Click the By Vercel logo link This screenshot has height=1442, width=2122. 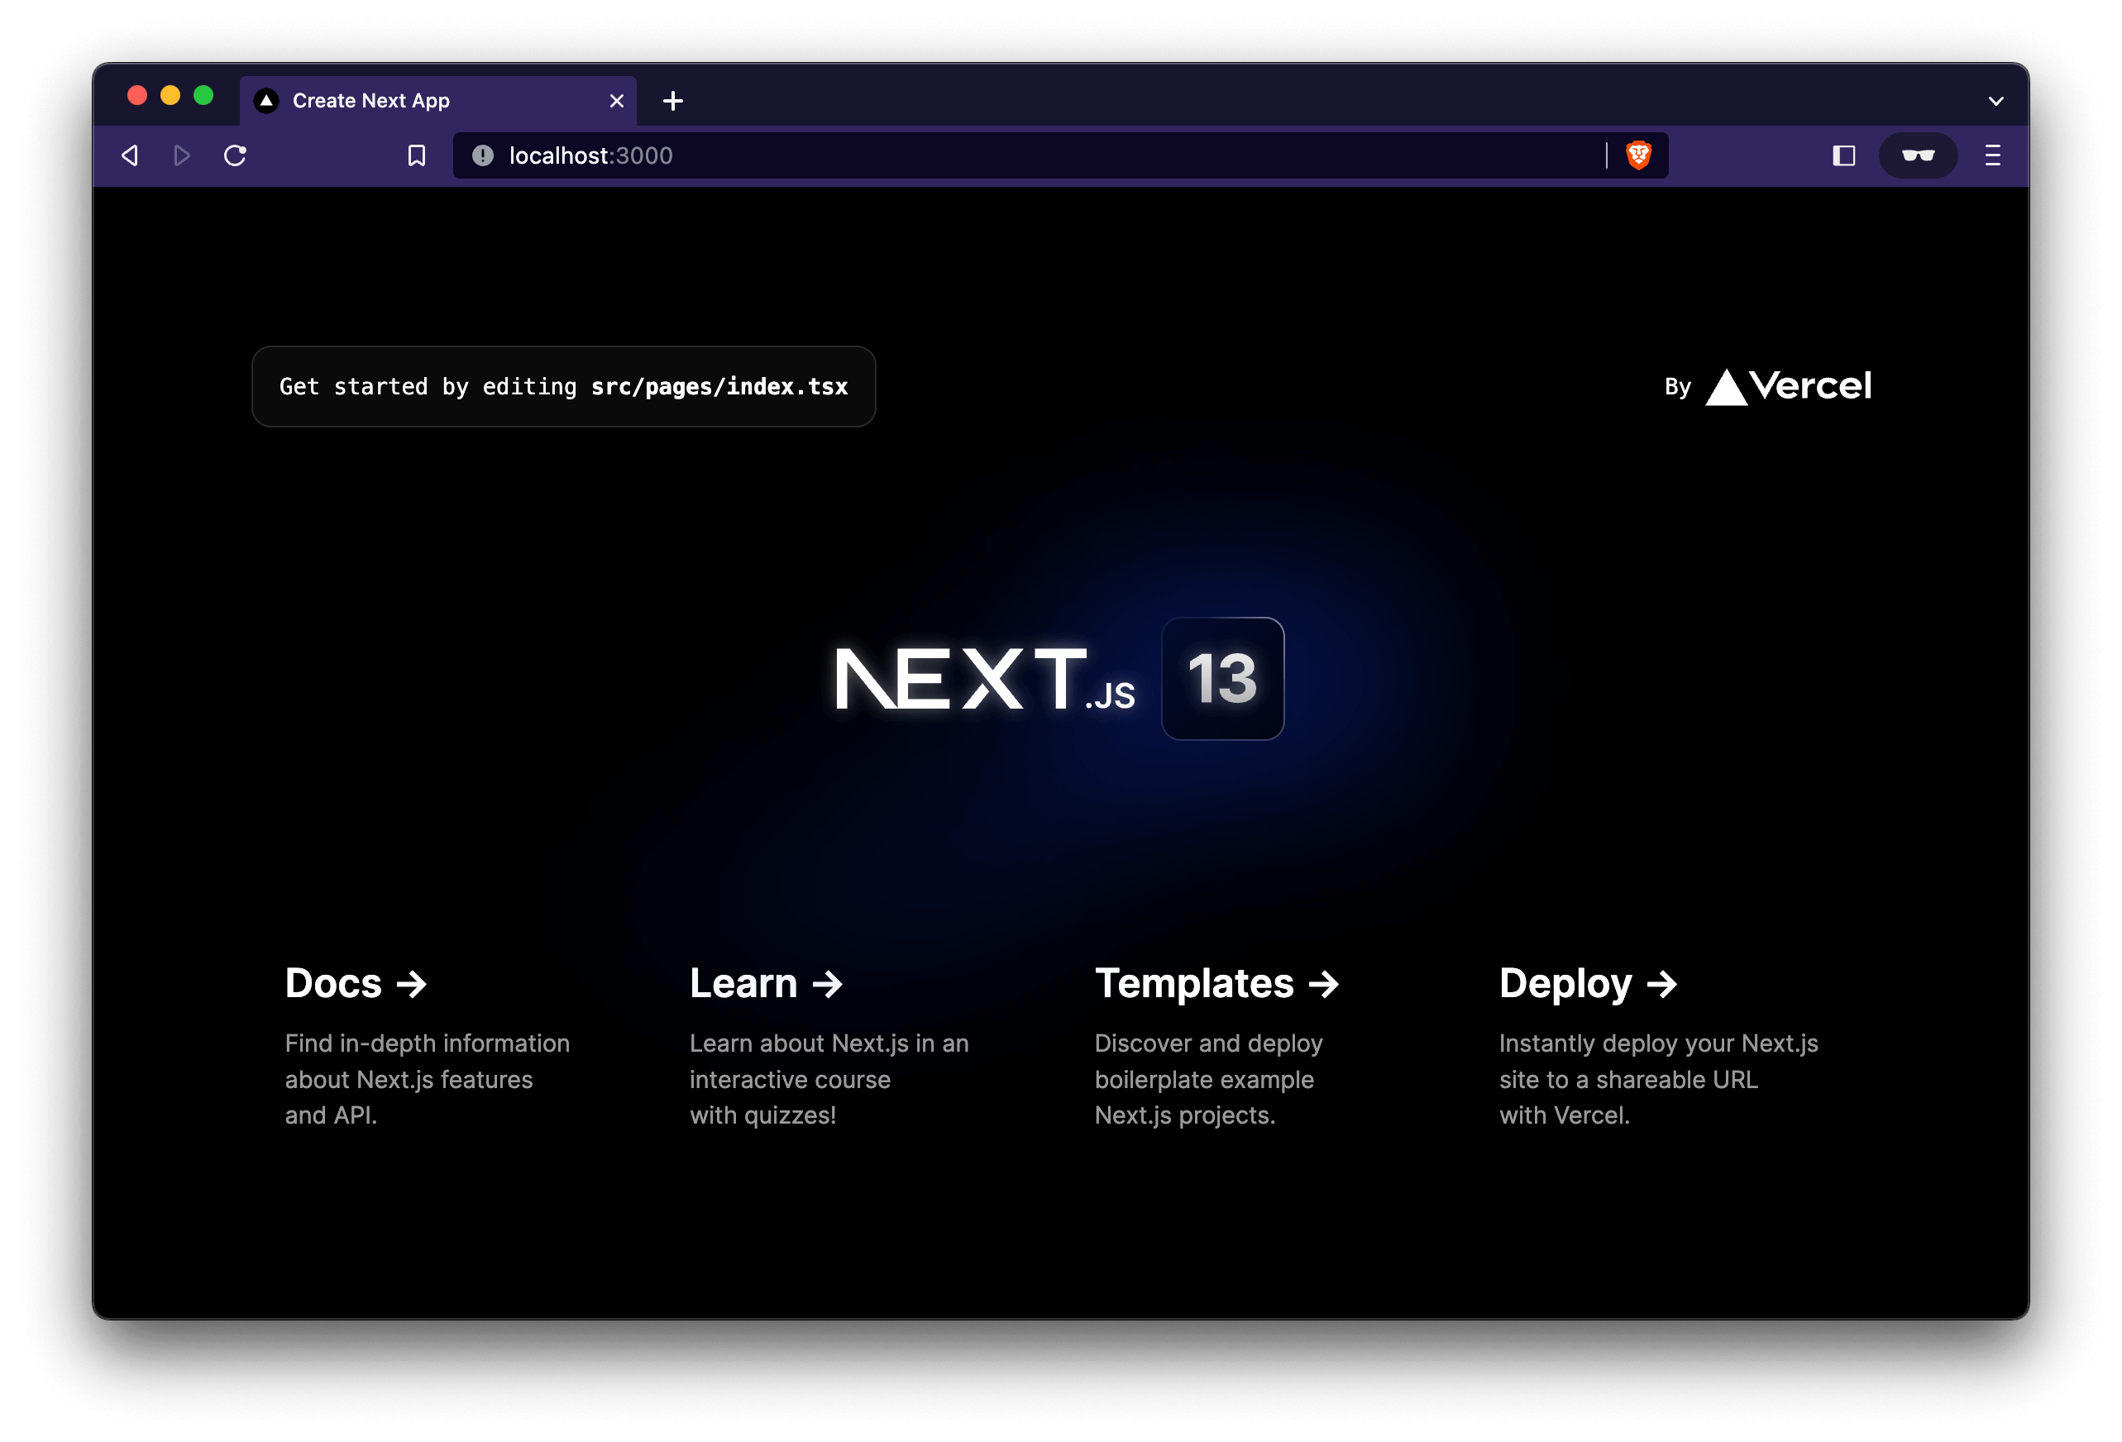click(x=1768, y=386)
